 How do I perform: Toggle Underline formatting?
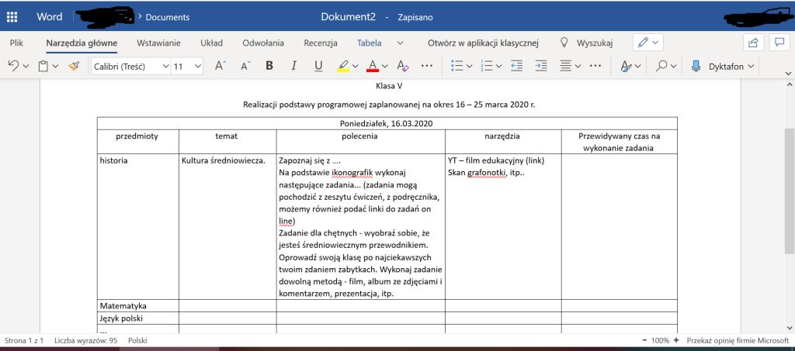pyautogui.click(x=318, y=67)
